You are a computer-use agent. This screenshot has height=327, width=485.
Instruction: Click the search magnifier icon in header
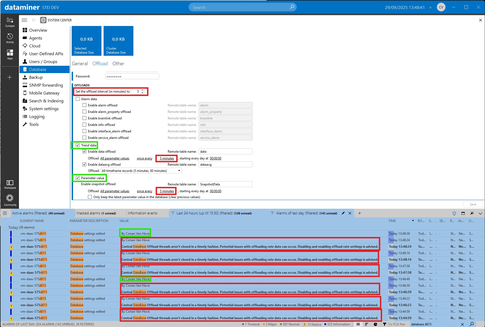(x=292, y=7)
